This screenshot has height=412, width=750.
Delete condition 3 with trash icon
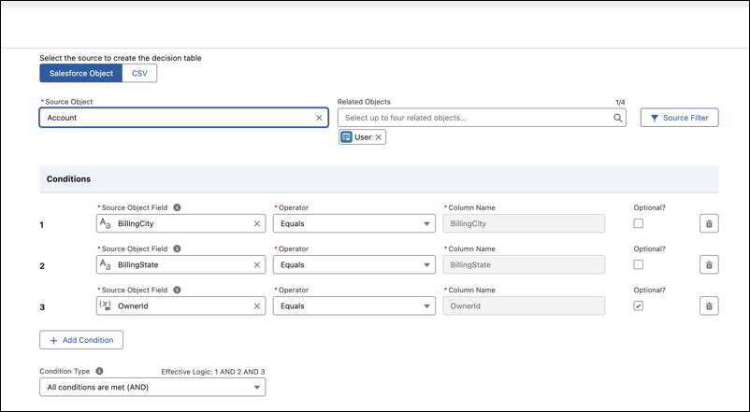[709, 305]
